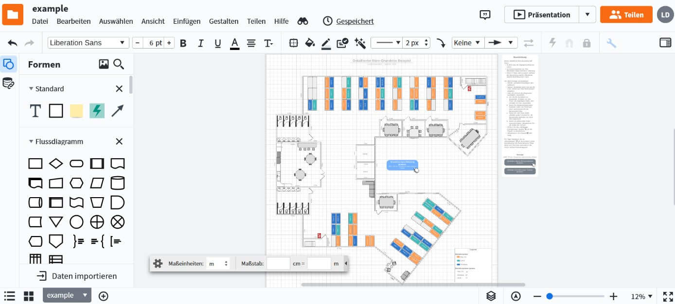Click the scale settings gear icon
Viewport: 675px width, 304px height.
(x=158, y=264)
